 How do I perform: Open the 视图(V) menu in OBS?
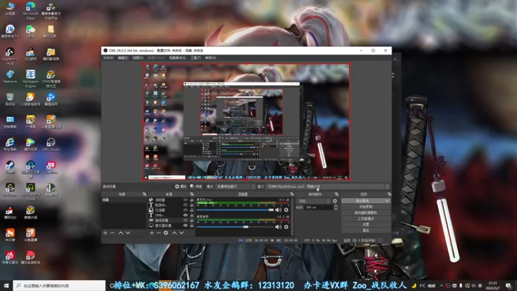click(138, 58)
